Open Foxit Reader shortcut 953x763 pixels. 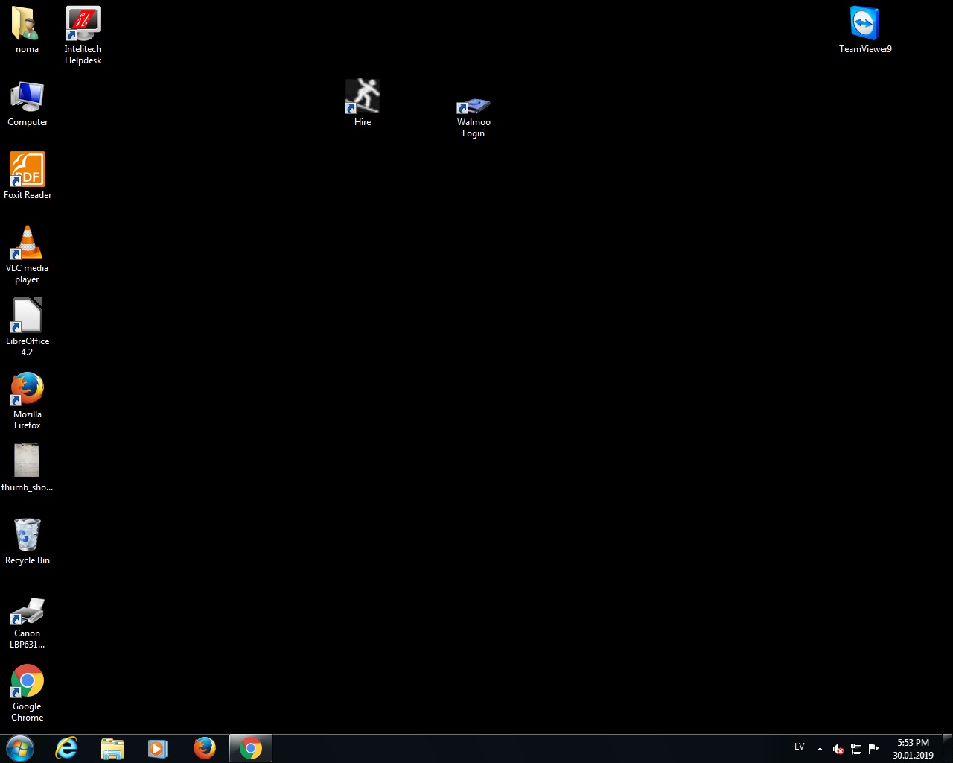(x=28, y=176)
